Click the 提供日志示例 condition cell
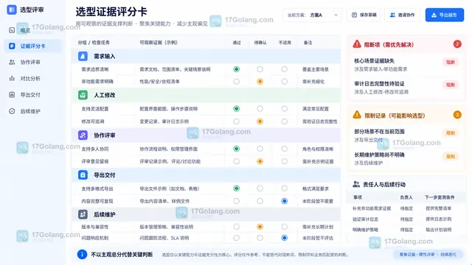Image resolution: width=472 pixels, height=265 pixels. (438, 219)
